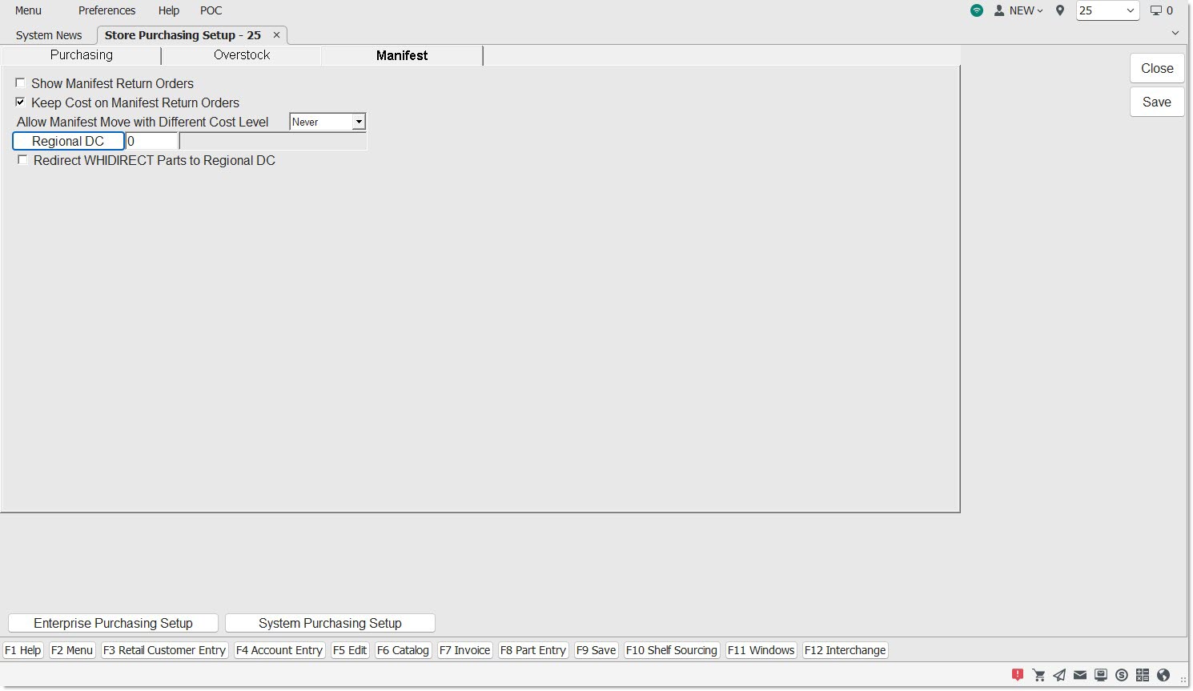Click the globe icon in status bar
The image size is (1193, 691).
click(1163, 675)
